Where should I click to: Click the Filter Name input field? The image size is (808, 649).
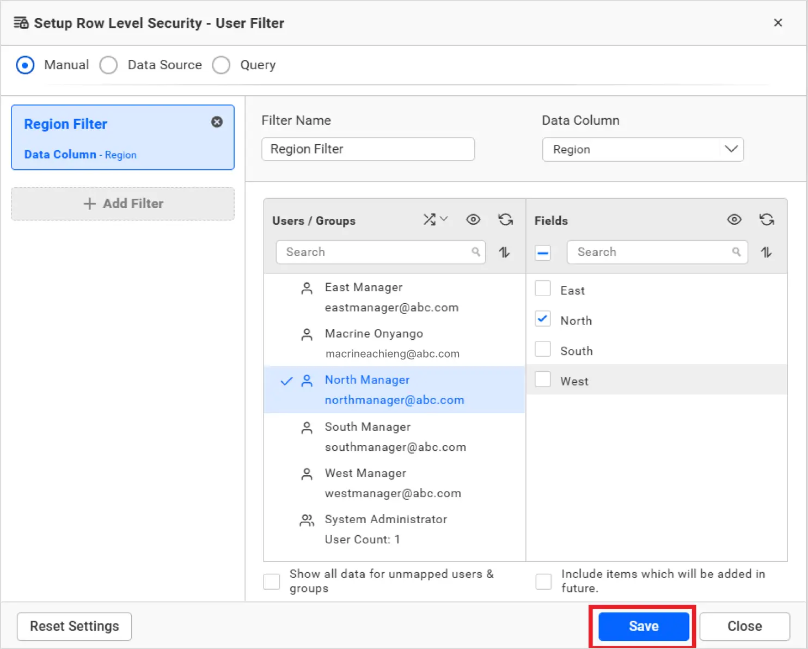pos(368,149)
